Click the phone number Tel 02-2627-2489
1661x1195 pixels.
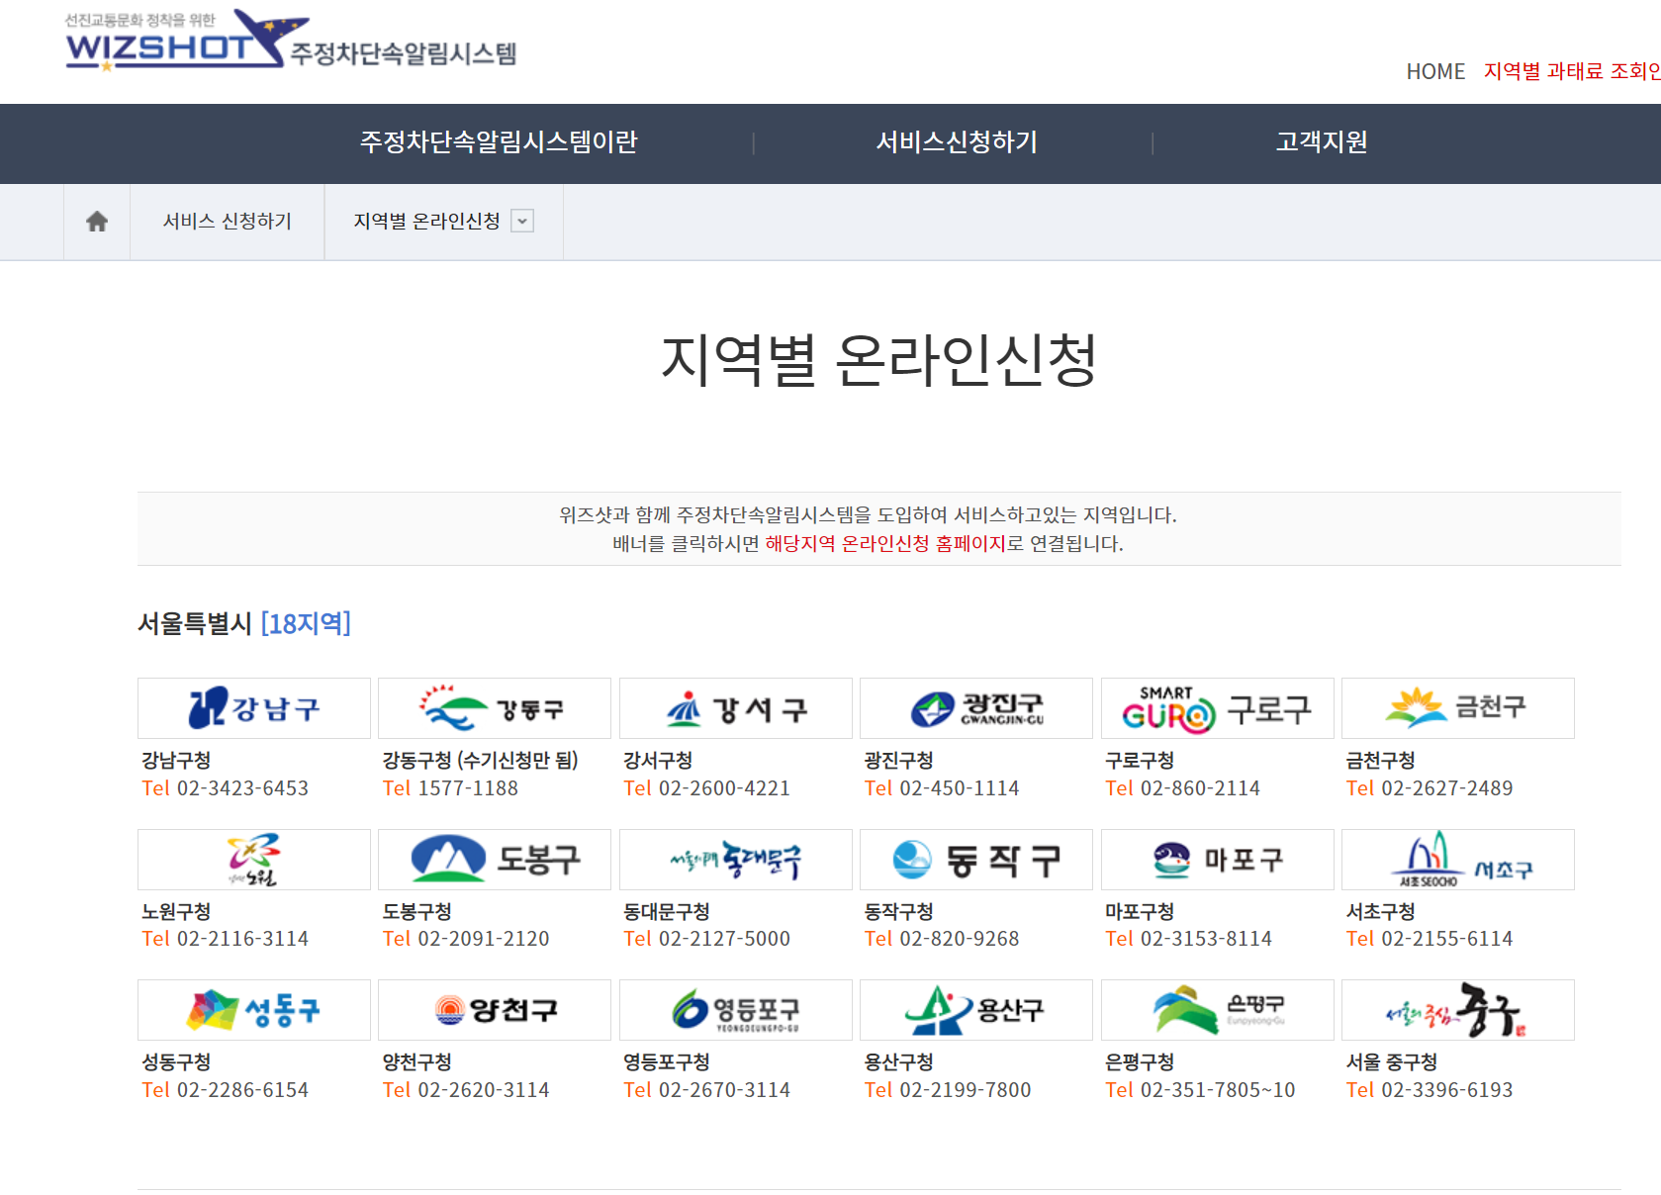point(1430,788)
